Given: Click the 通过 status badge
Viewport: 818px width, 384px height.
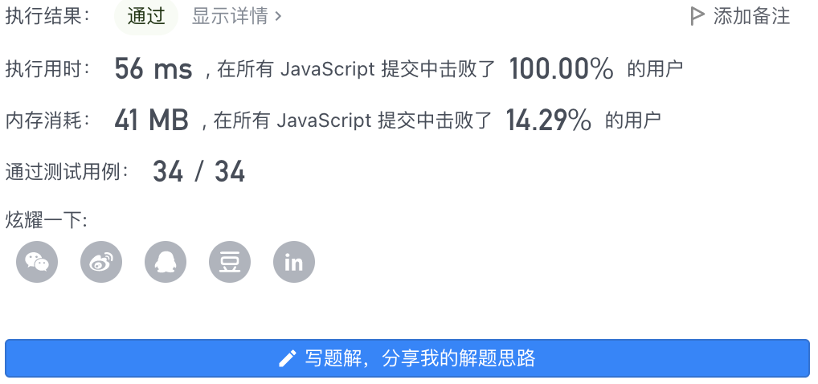Looking at the screenshot, I should pos(146,17).
